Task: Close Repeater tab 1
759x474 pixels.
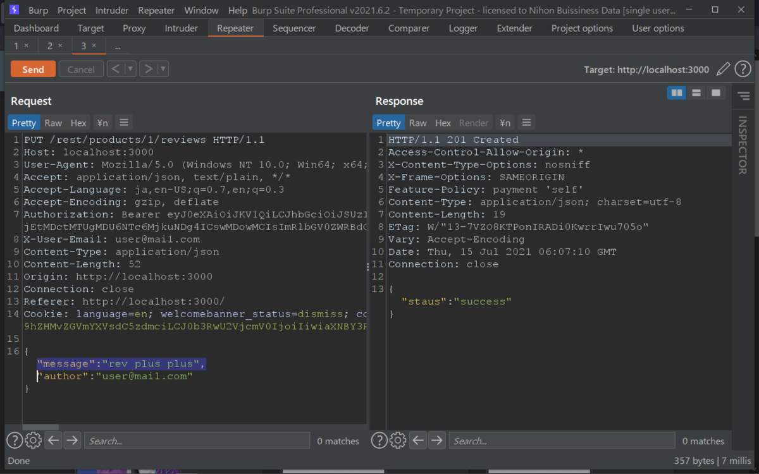Action: click(x=26, y=46)
